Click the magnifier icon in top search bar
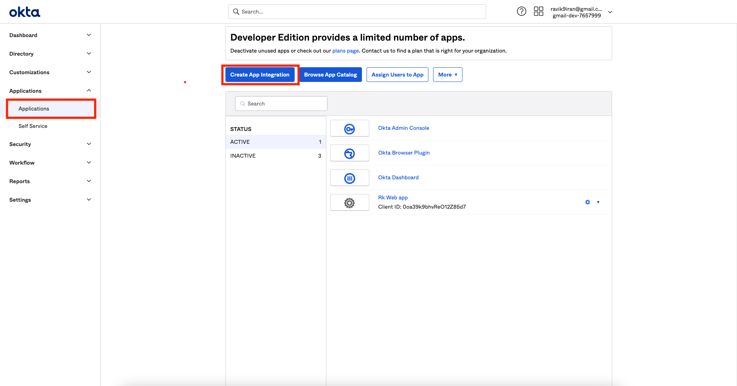The height and width of the screenshot is (386, 737). click(236, 12)
